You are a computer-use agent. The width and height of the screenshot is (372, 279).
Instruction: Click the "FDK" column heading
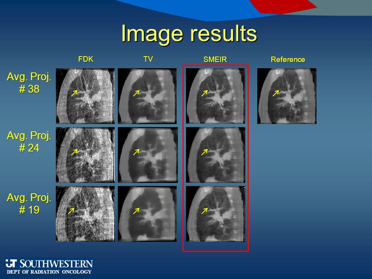[x=86, y=59]
